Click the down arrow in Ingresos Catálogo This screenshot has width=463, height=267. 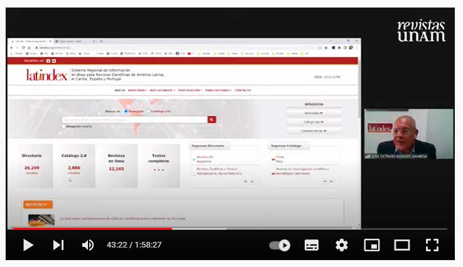[x=325, y=182]
